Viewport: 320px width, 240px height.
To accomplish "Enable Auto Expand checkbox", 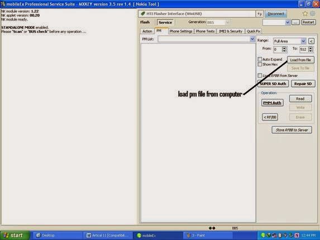I will 260,59.
